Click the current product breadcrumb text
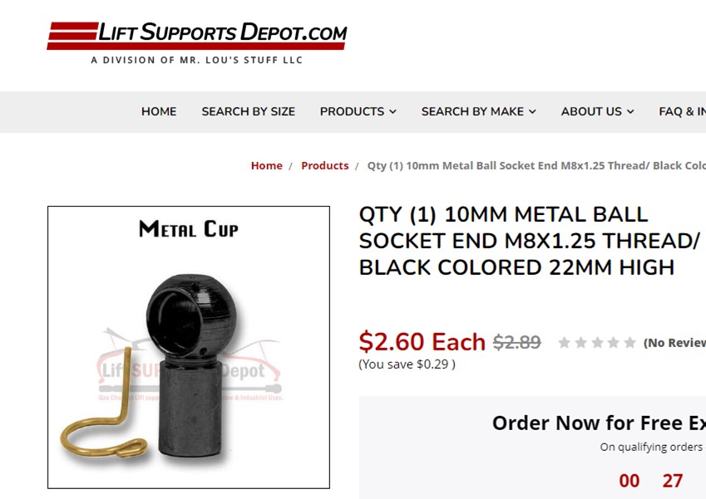 tap(536, 165)
